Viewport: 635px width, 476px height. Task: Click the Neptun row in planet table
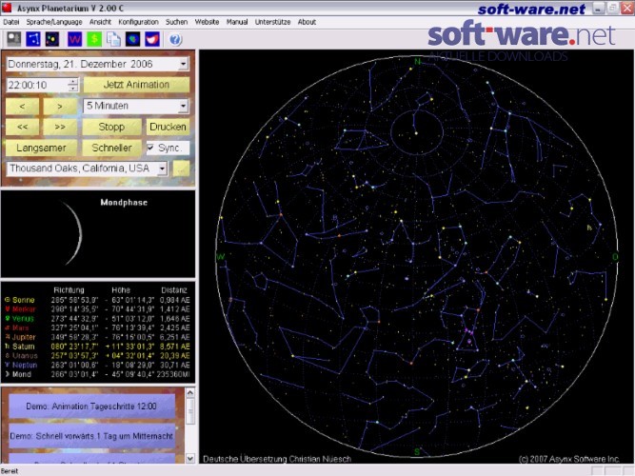click(97, 365)
